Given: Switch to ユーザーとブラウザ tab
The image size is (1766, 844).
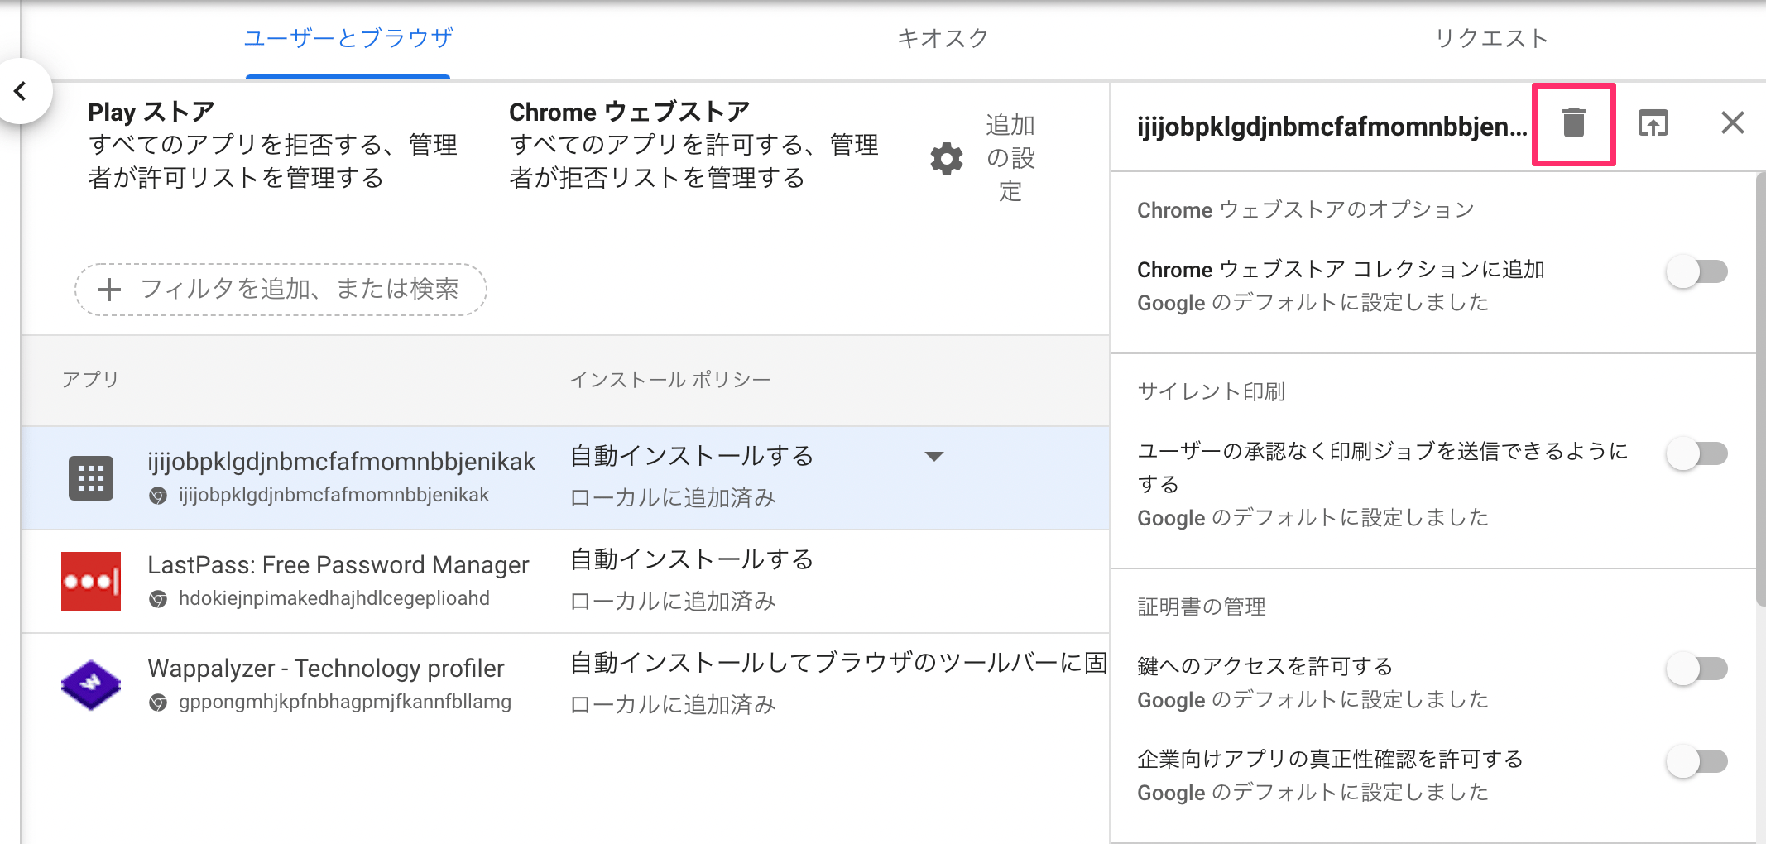Looking at the screenshot, I should (x=348, y=38).
